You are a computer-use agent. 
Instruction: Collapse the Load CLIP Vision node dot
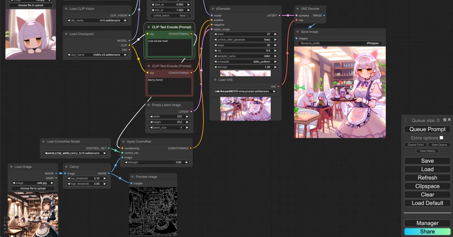[66, 9]
